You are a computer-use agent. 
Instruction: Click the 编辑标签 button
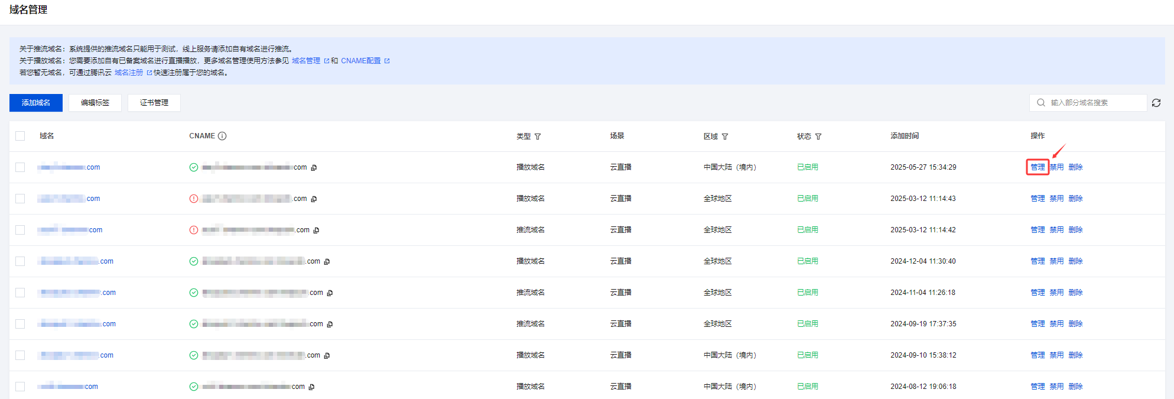point(95,103)
